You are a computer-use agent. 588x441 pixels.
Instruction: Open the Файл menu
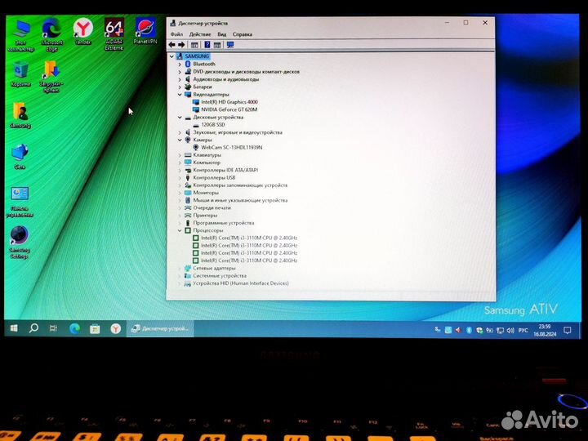coord(176,34)
